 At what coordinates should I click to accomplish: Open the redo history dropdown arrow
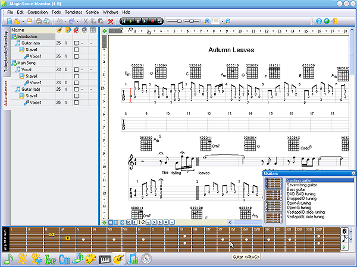point(77,21)
